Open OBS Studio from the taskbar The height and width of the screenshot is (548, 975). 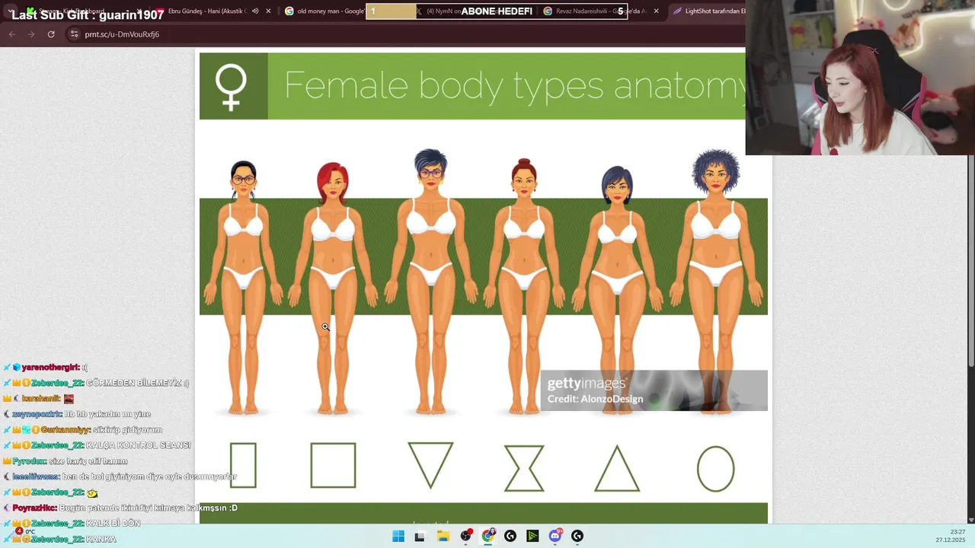pos(465,536)
